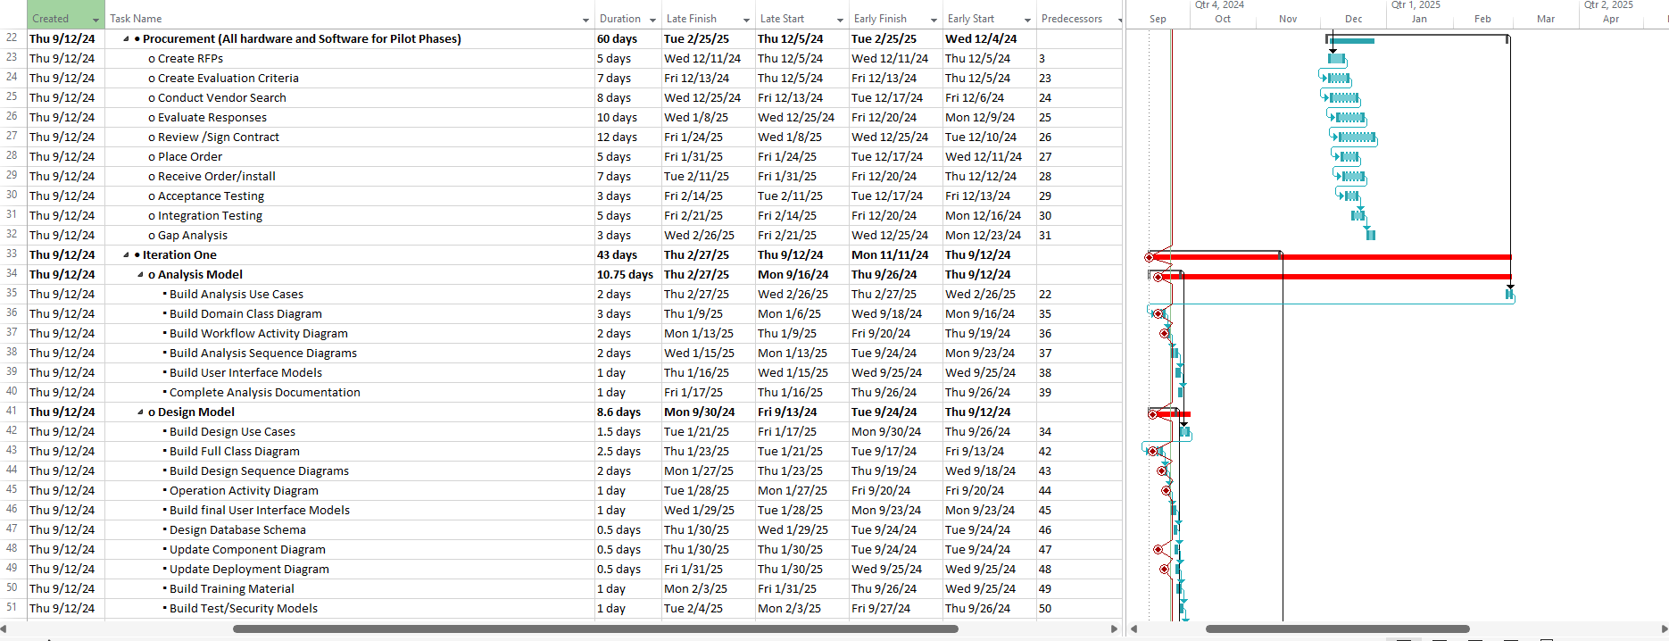Select the Conduct Vendor Search task name
The width and height of the screenshot is (1669, 641).
click(x=221, y=98)
